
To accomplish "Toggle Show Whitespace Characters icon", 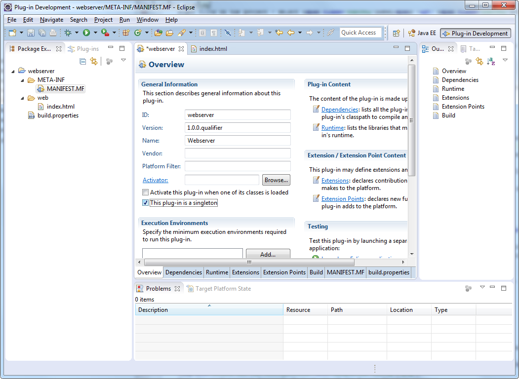I will point(214,33).
